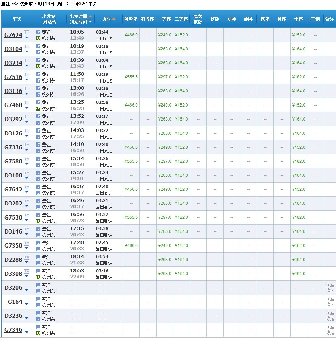Click the ID card icon next to D3308
This screenshot has height=338, width=336.
pos(27,271)
